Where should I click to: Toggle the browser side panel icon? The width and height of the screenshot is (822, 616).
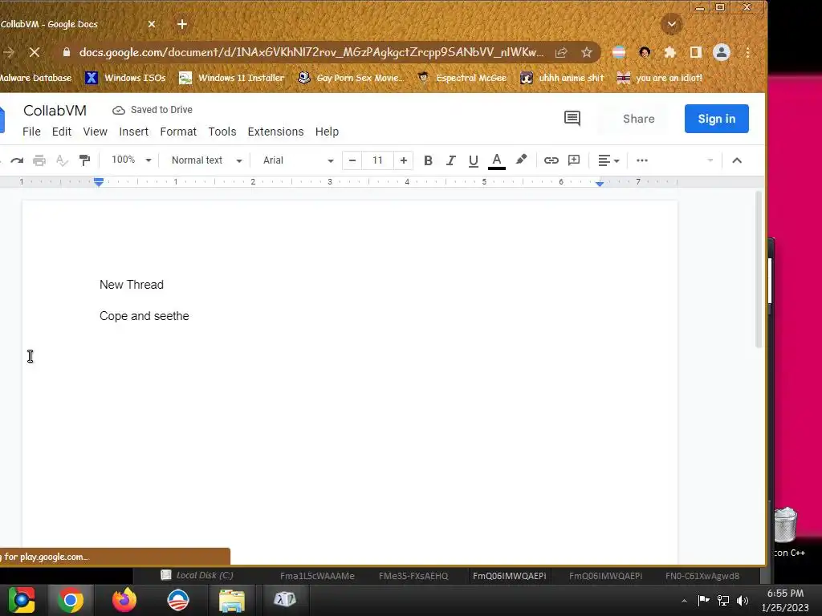pos(696,52)
